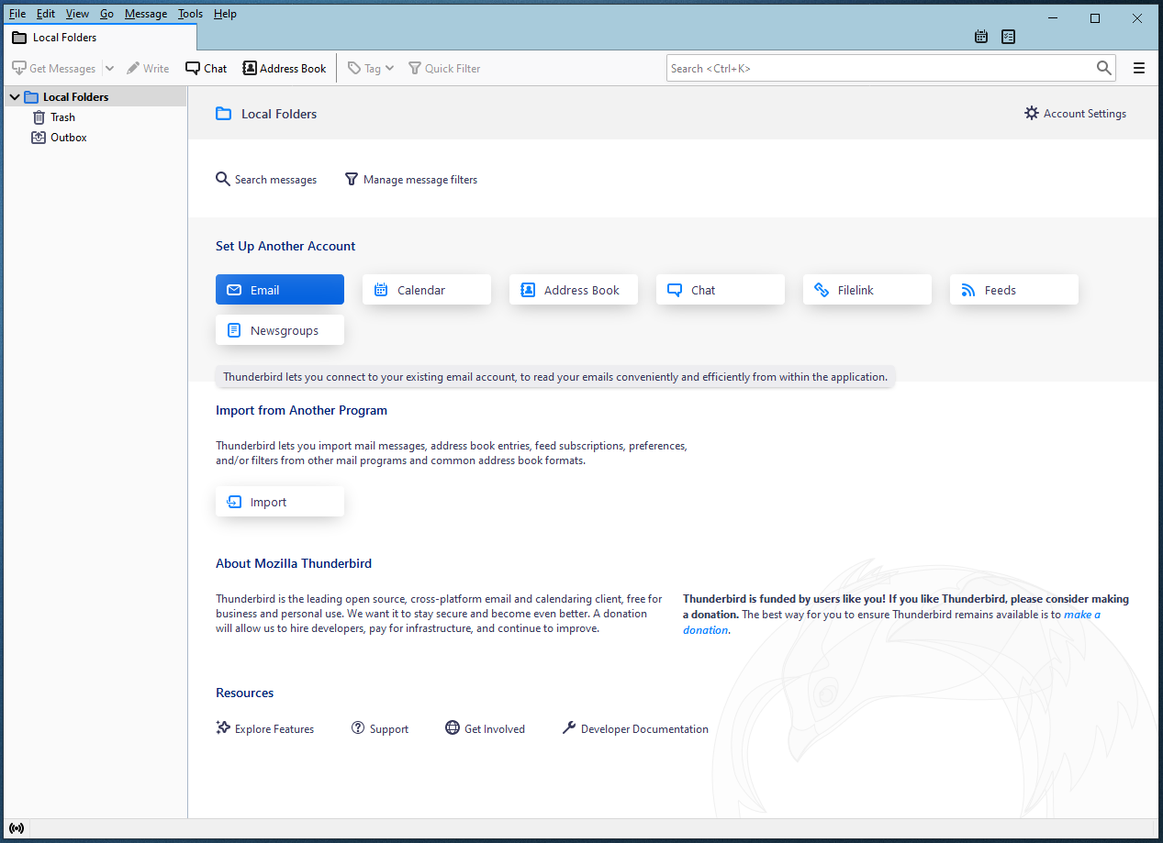Open the Calendar tab icon in the title bar

coord(981,37)
